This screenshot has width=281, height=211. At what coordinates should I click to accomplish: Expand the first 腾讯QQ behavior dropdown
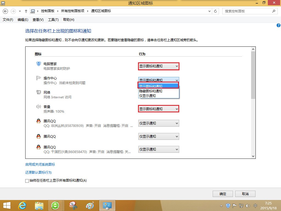click(159, 123)
